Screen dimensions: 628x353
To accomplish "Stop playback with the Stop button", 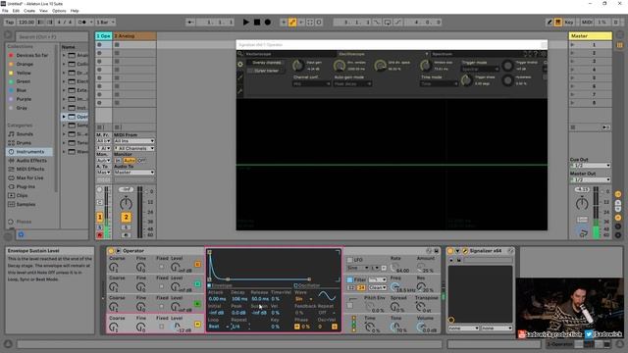I will click(x=257, y=22).
